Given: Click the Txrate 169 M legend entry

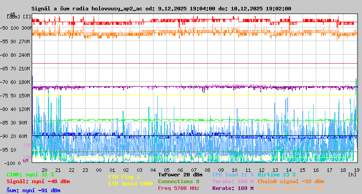Looking at the screenshot, I should point(233,181).
